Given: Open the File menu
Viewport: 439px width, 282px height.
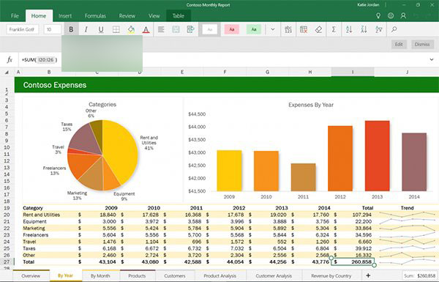Looking at the screenshot, I should click(x=15, y=16).
